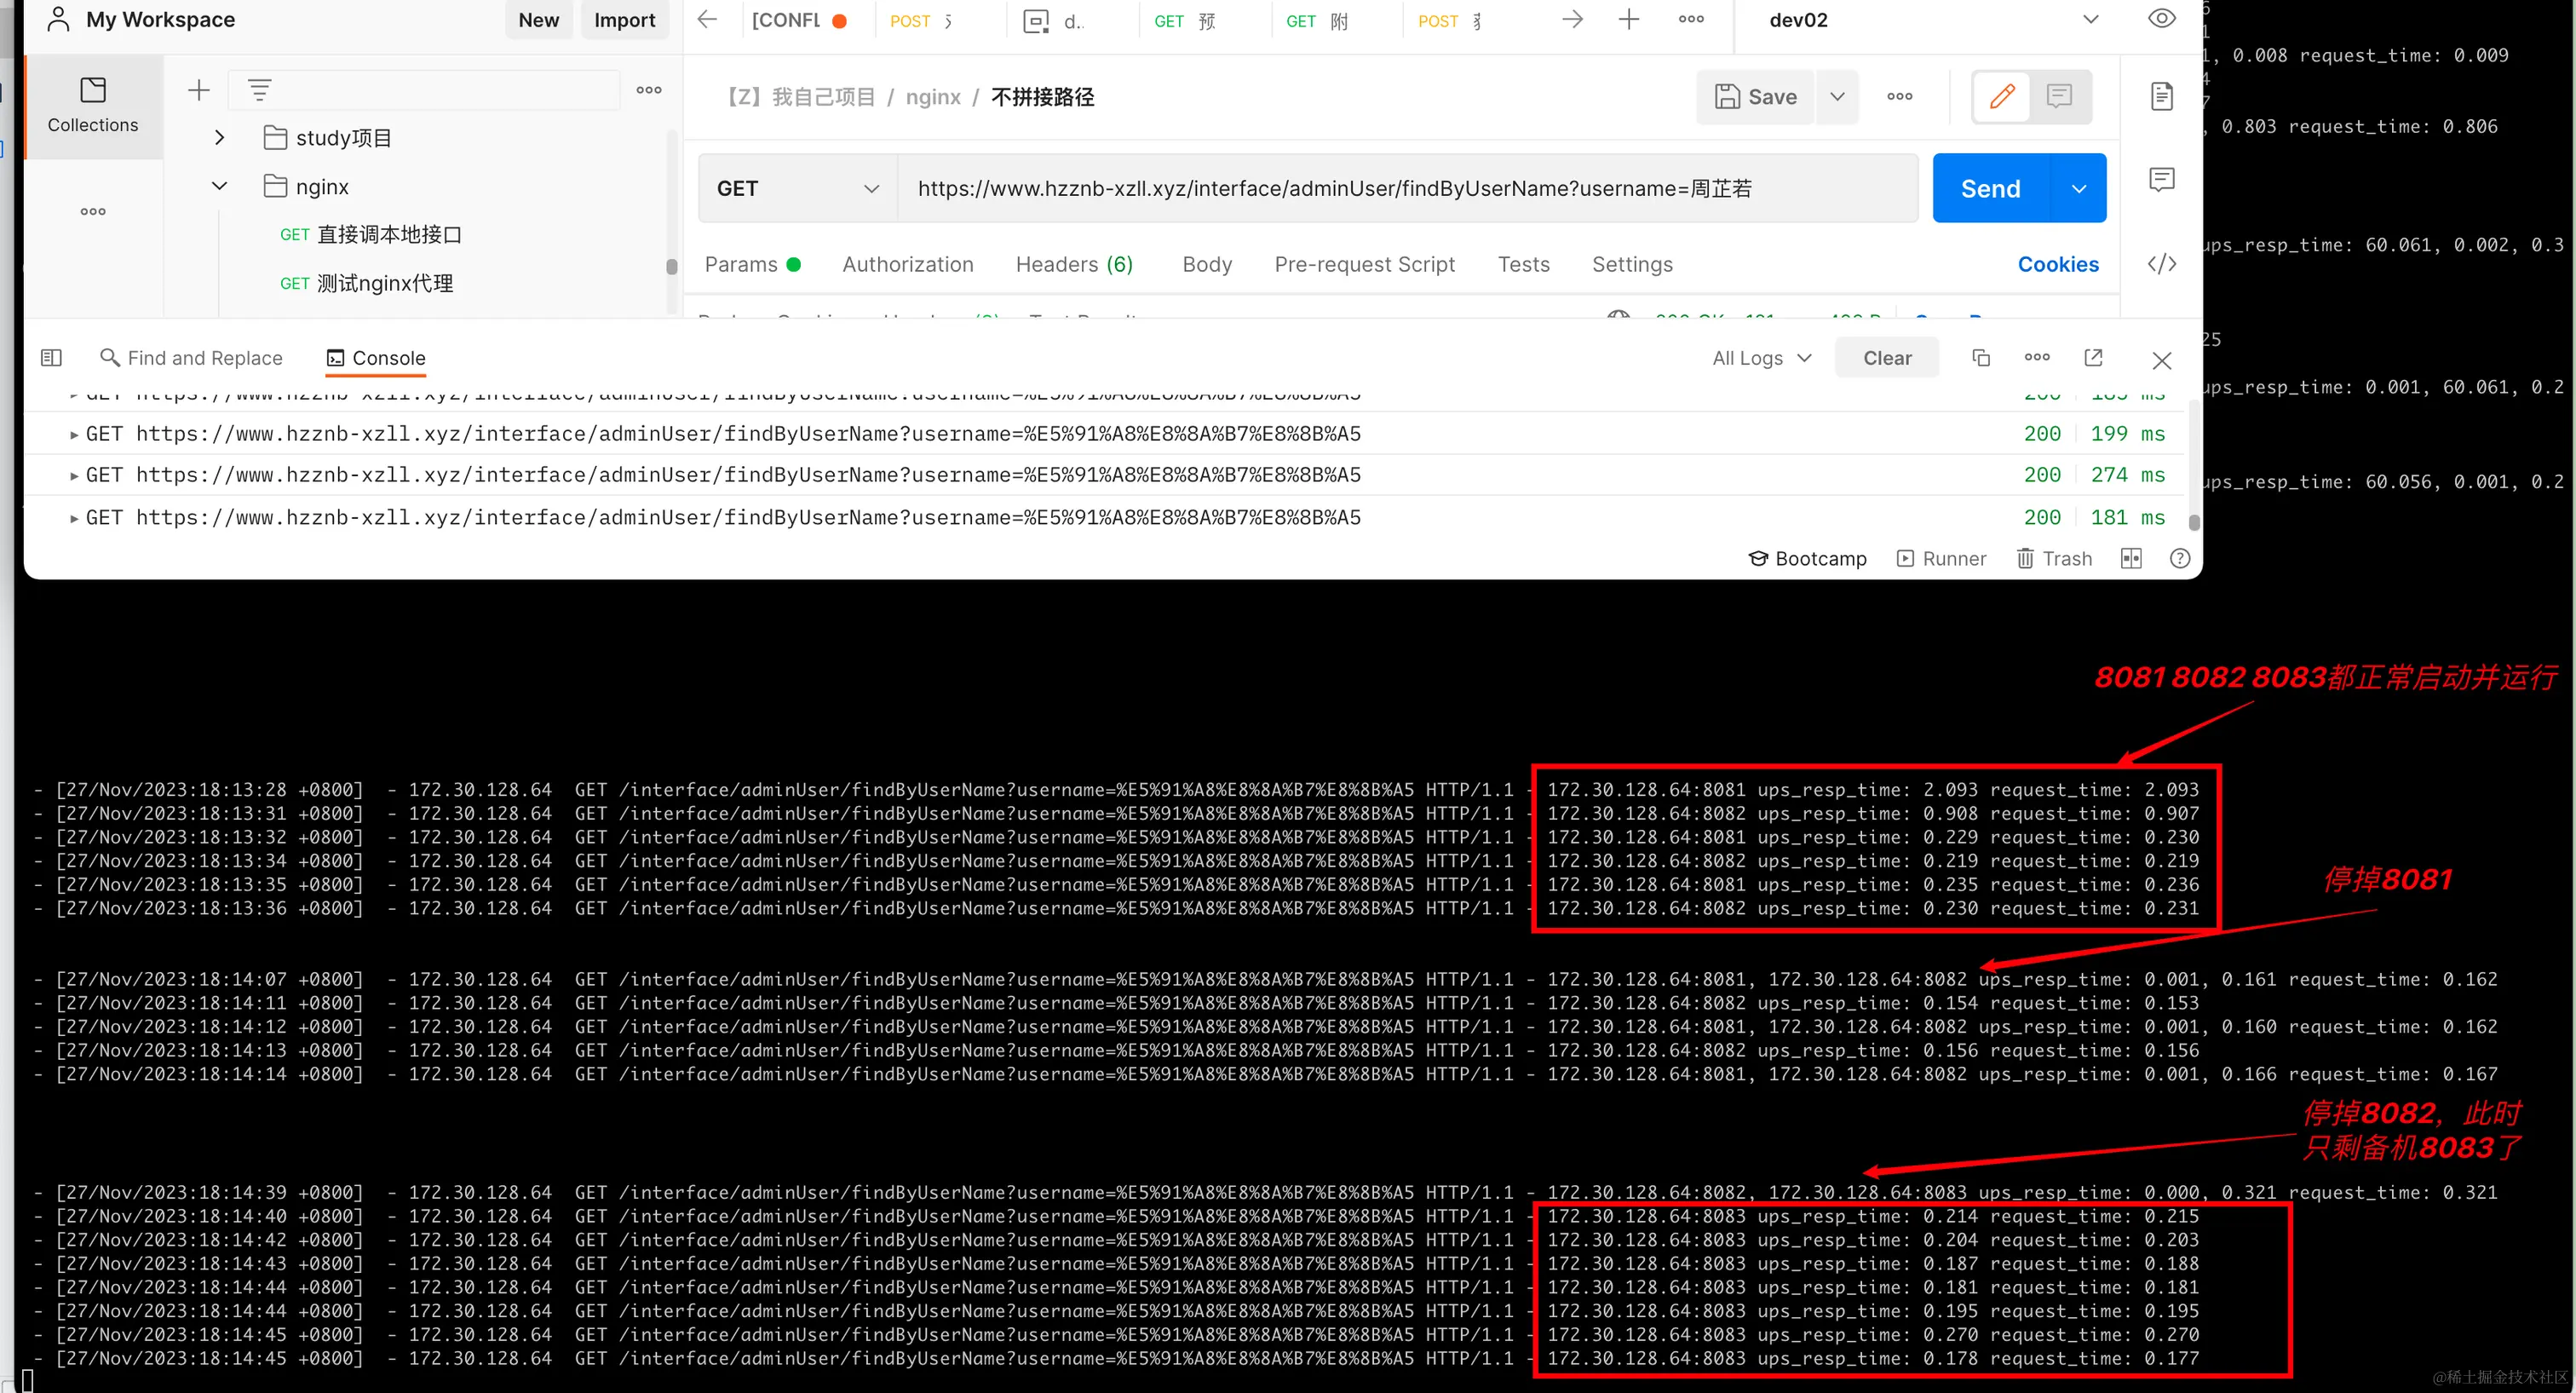The width and height of the screenshot is (2576, 1393).
Task: Open more sidebar options below Collections
Action: 93,211
